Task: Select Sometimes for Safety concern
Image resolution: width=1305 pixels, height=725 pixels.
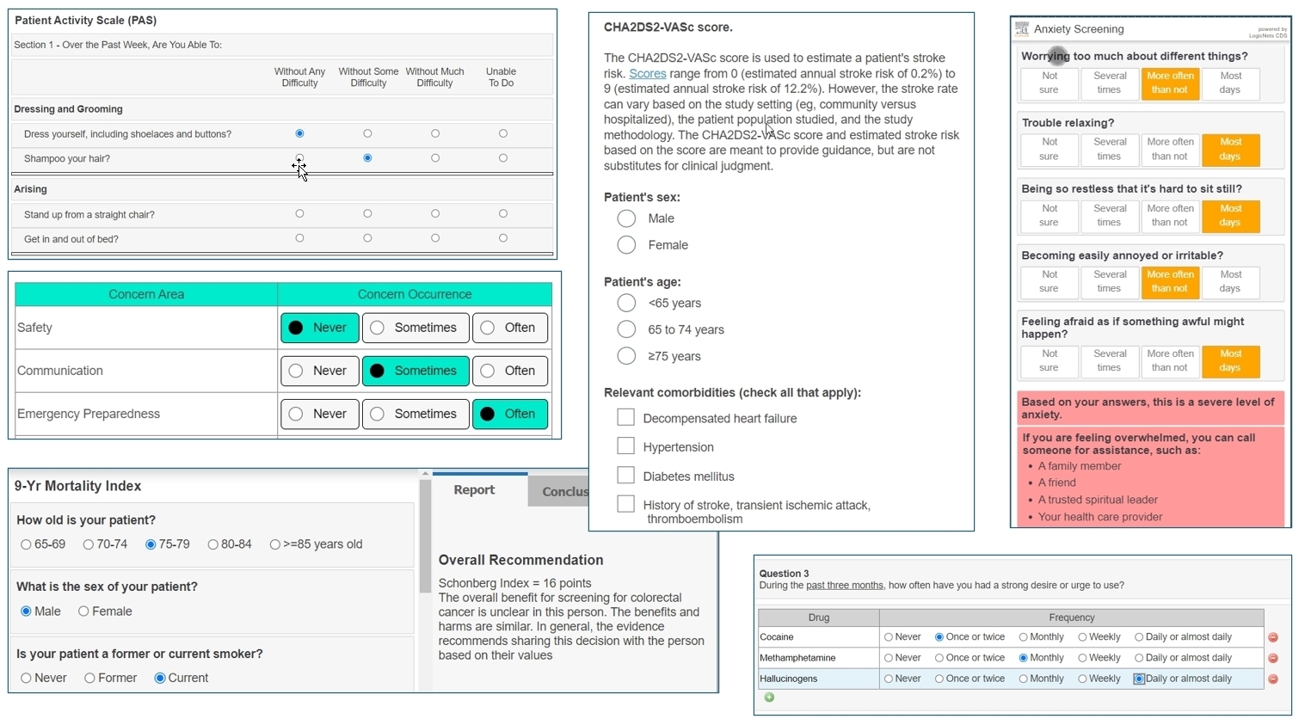Action: pyautogui.click(x=416, y=328)
